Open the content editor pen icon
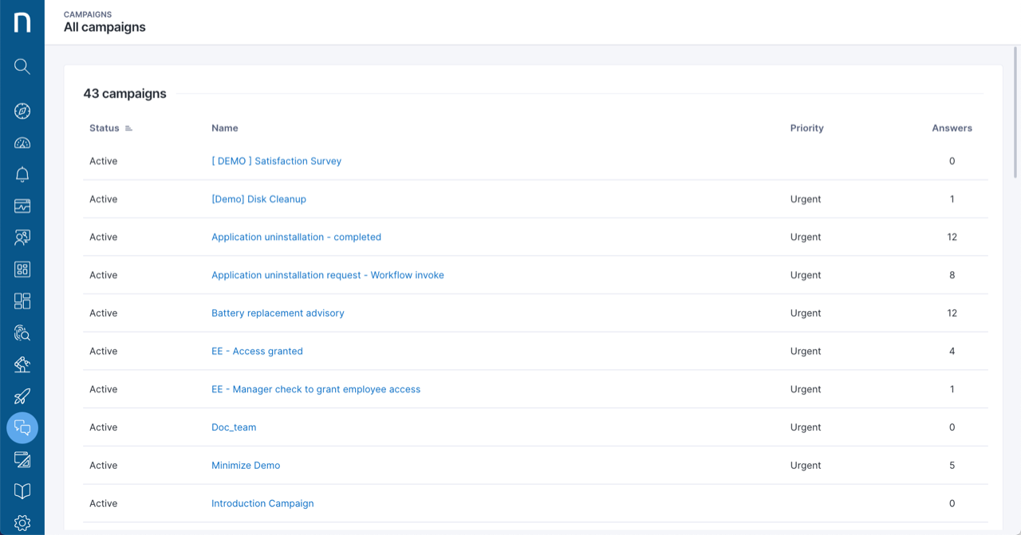 pos(22,459)
